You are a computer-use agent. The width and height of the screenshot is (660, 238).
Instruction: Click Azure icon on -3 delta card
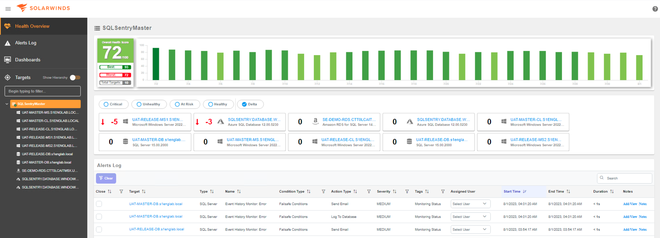(x=220, y=122)
